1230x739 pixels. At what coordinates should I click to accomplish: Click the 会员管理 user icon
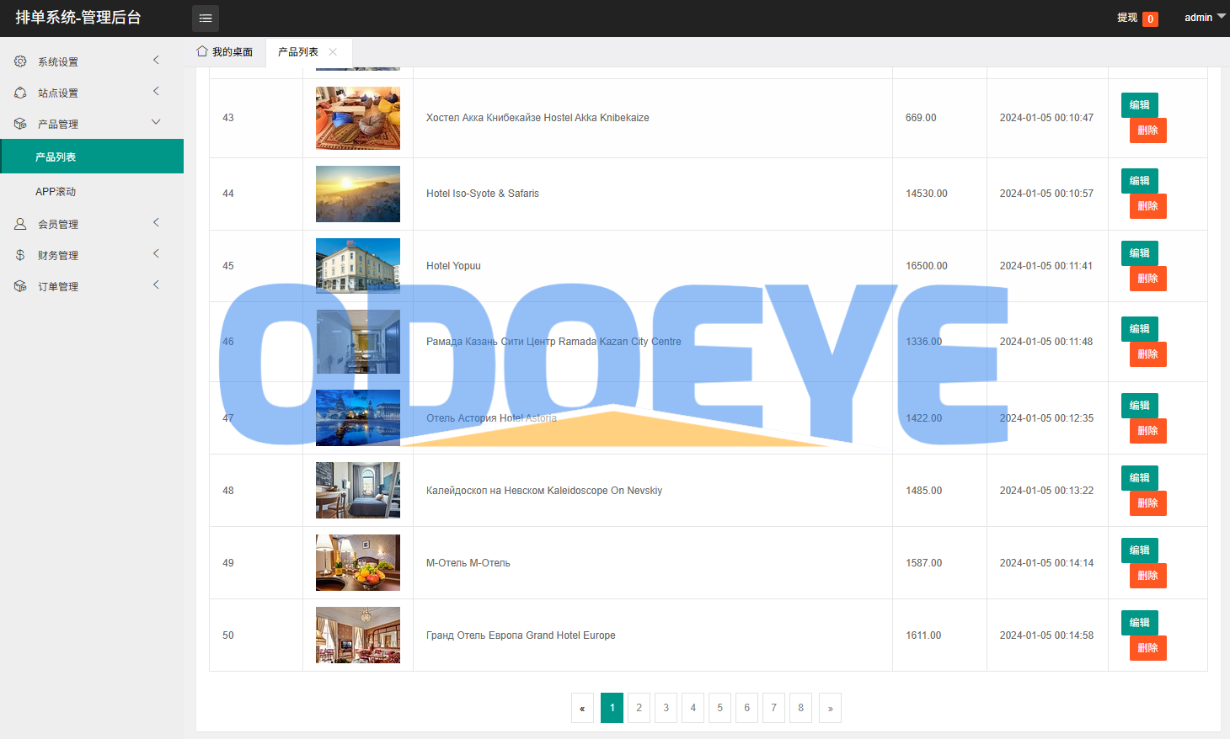(20, 224)
